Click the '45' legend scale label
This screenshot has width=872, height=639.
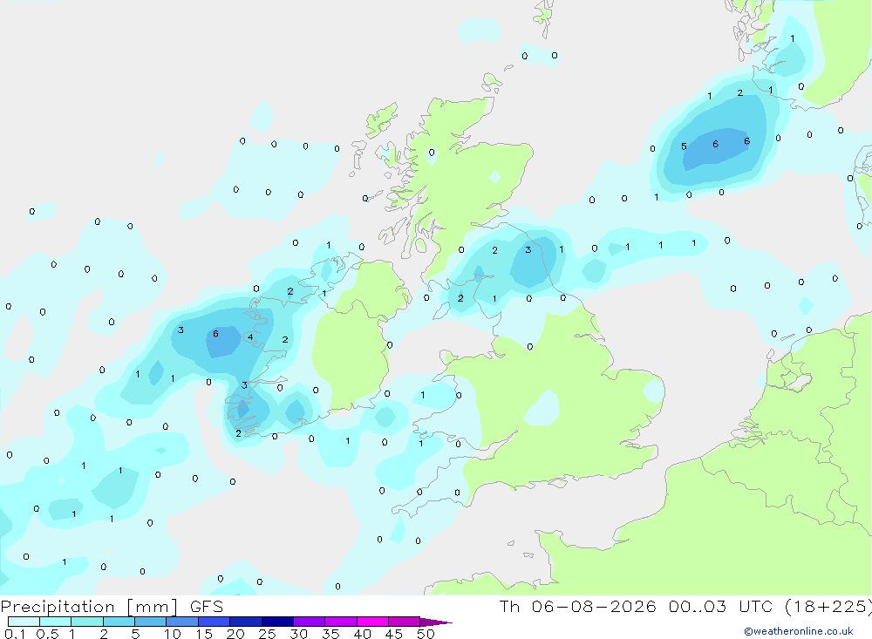(394, 634)
